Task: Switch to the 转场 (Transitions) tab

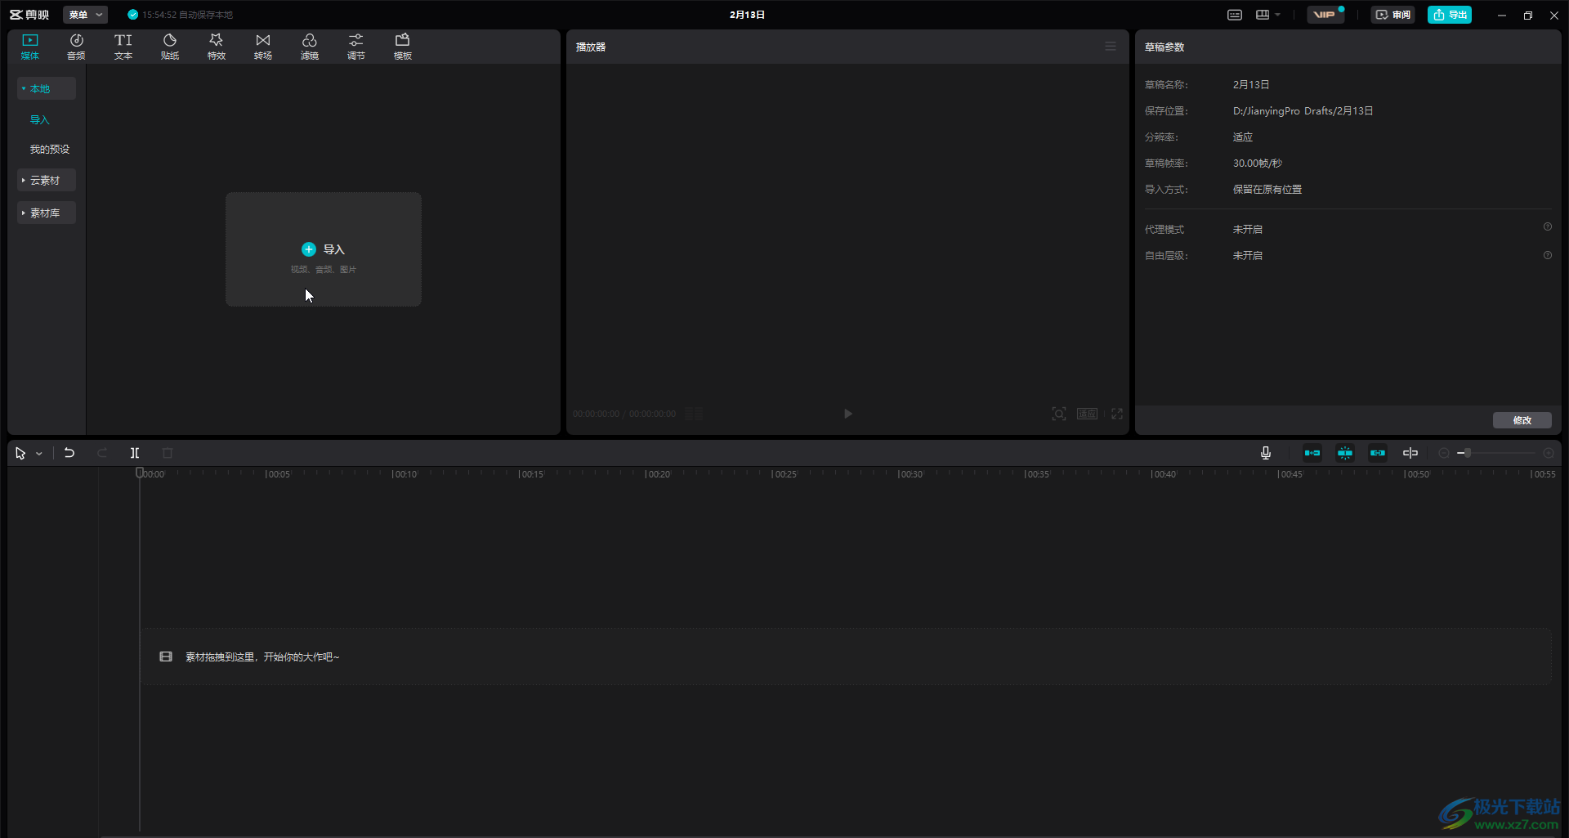Action: [263, 47]
